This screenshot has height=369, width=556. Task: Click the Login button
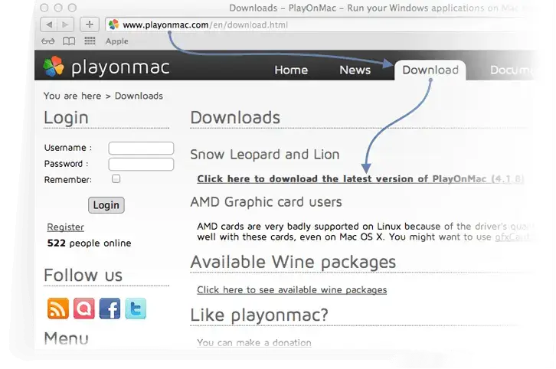106,205
